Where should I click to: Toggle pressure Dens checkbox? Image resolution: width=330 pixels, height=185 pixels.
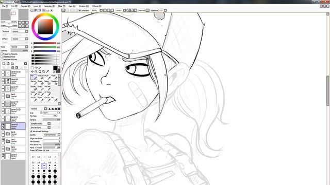coord(37,151)
